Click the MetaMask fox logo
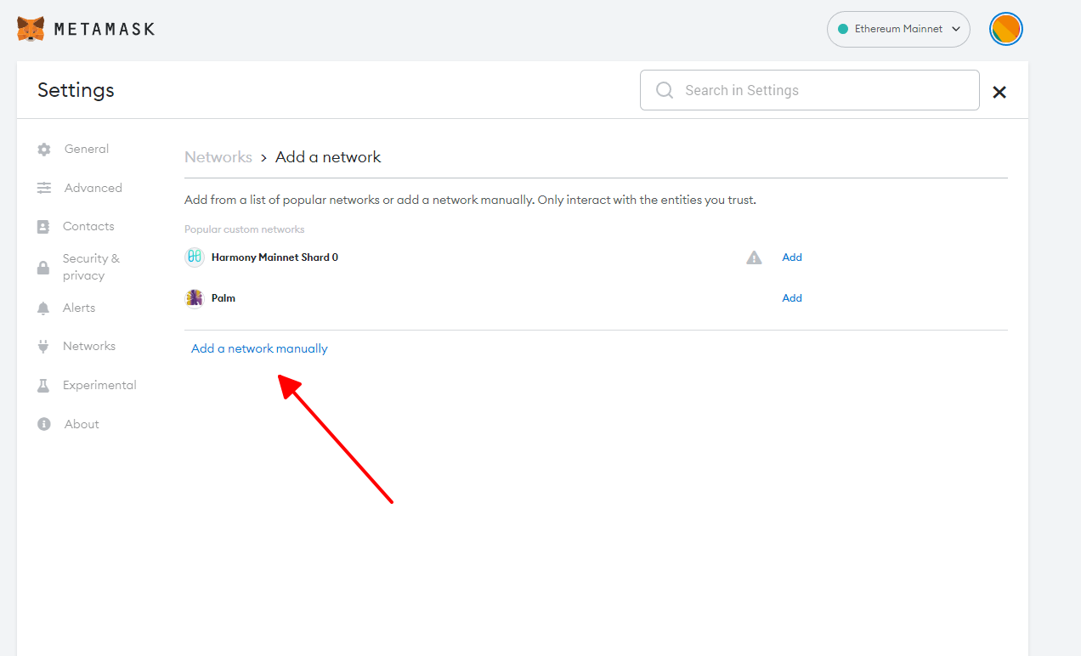Viewport: 1081px width, 656px height. 31,29
